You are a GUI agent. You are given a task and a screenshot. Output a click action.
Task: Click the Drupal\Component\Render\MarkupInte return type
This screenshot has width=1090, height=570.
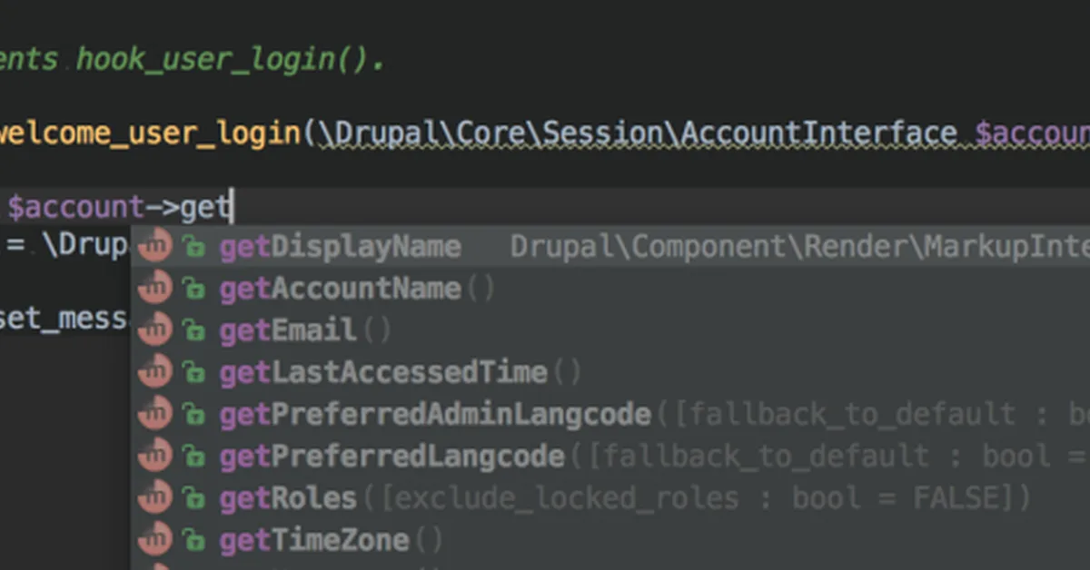pyautogui.click(x=799, y=245)
